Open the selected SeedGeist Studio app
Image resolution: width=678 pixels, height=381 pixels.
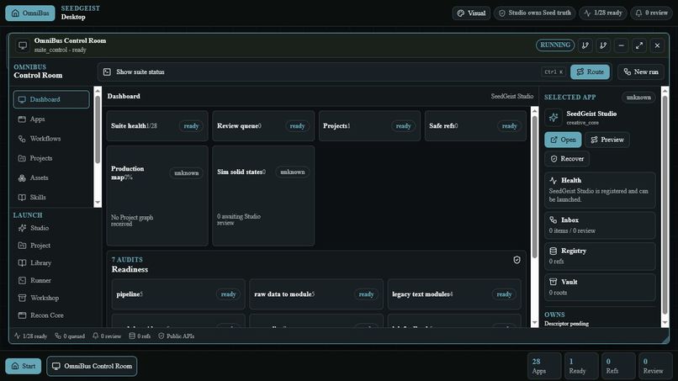point(563,140)
